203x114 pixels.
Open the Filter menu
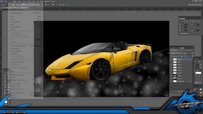34,1
